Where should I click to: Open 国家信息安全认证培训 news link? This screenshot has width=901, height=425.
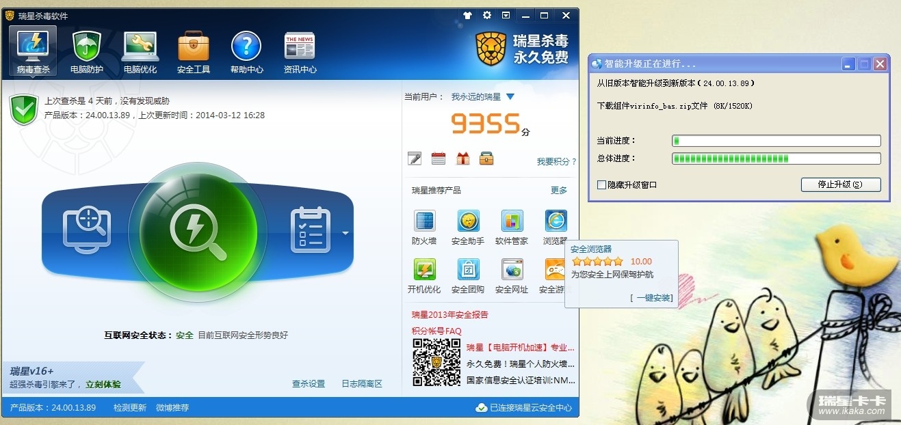click(x=521, y=380)
